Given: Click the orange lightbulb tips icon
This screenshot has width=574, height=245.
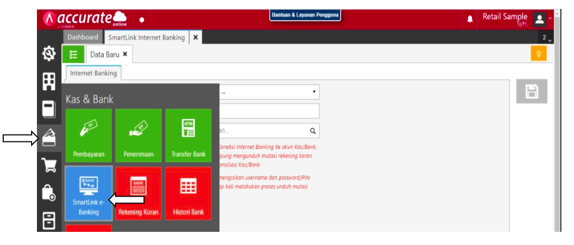Looking at the screenshot, I should (x=539, y=53).
